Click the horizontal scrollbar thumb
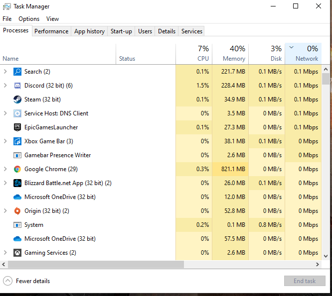This screenshot has height=296, width=332. click(96, 264)
